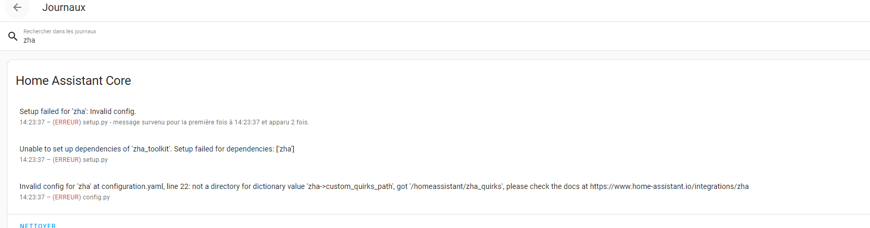The image size is (870, 228).
Task: Click the '/homeassistant/zha_quirks' path text
Action: coord(457,186)
